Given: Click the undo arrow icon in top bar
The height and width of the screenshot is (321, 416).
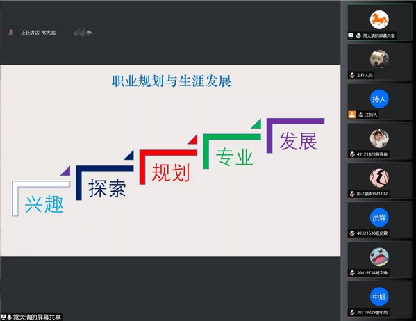Looking at the screenshot, I should (89, 33).
